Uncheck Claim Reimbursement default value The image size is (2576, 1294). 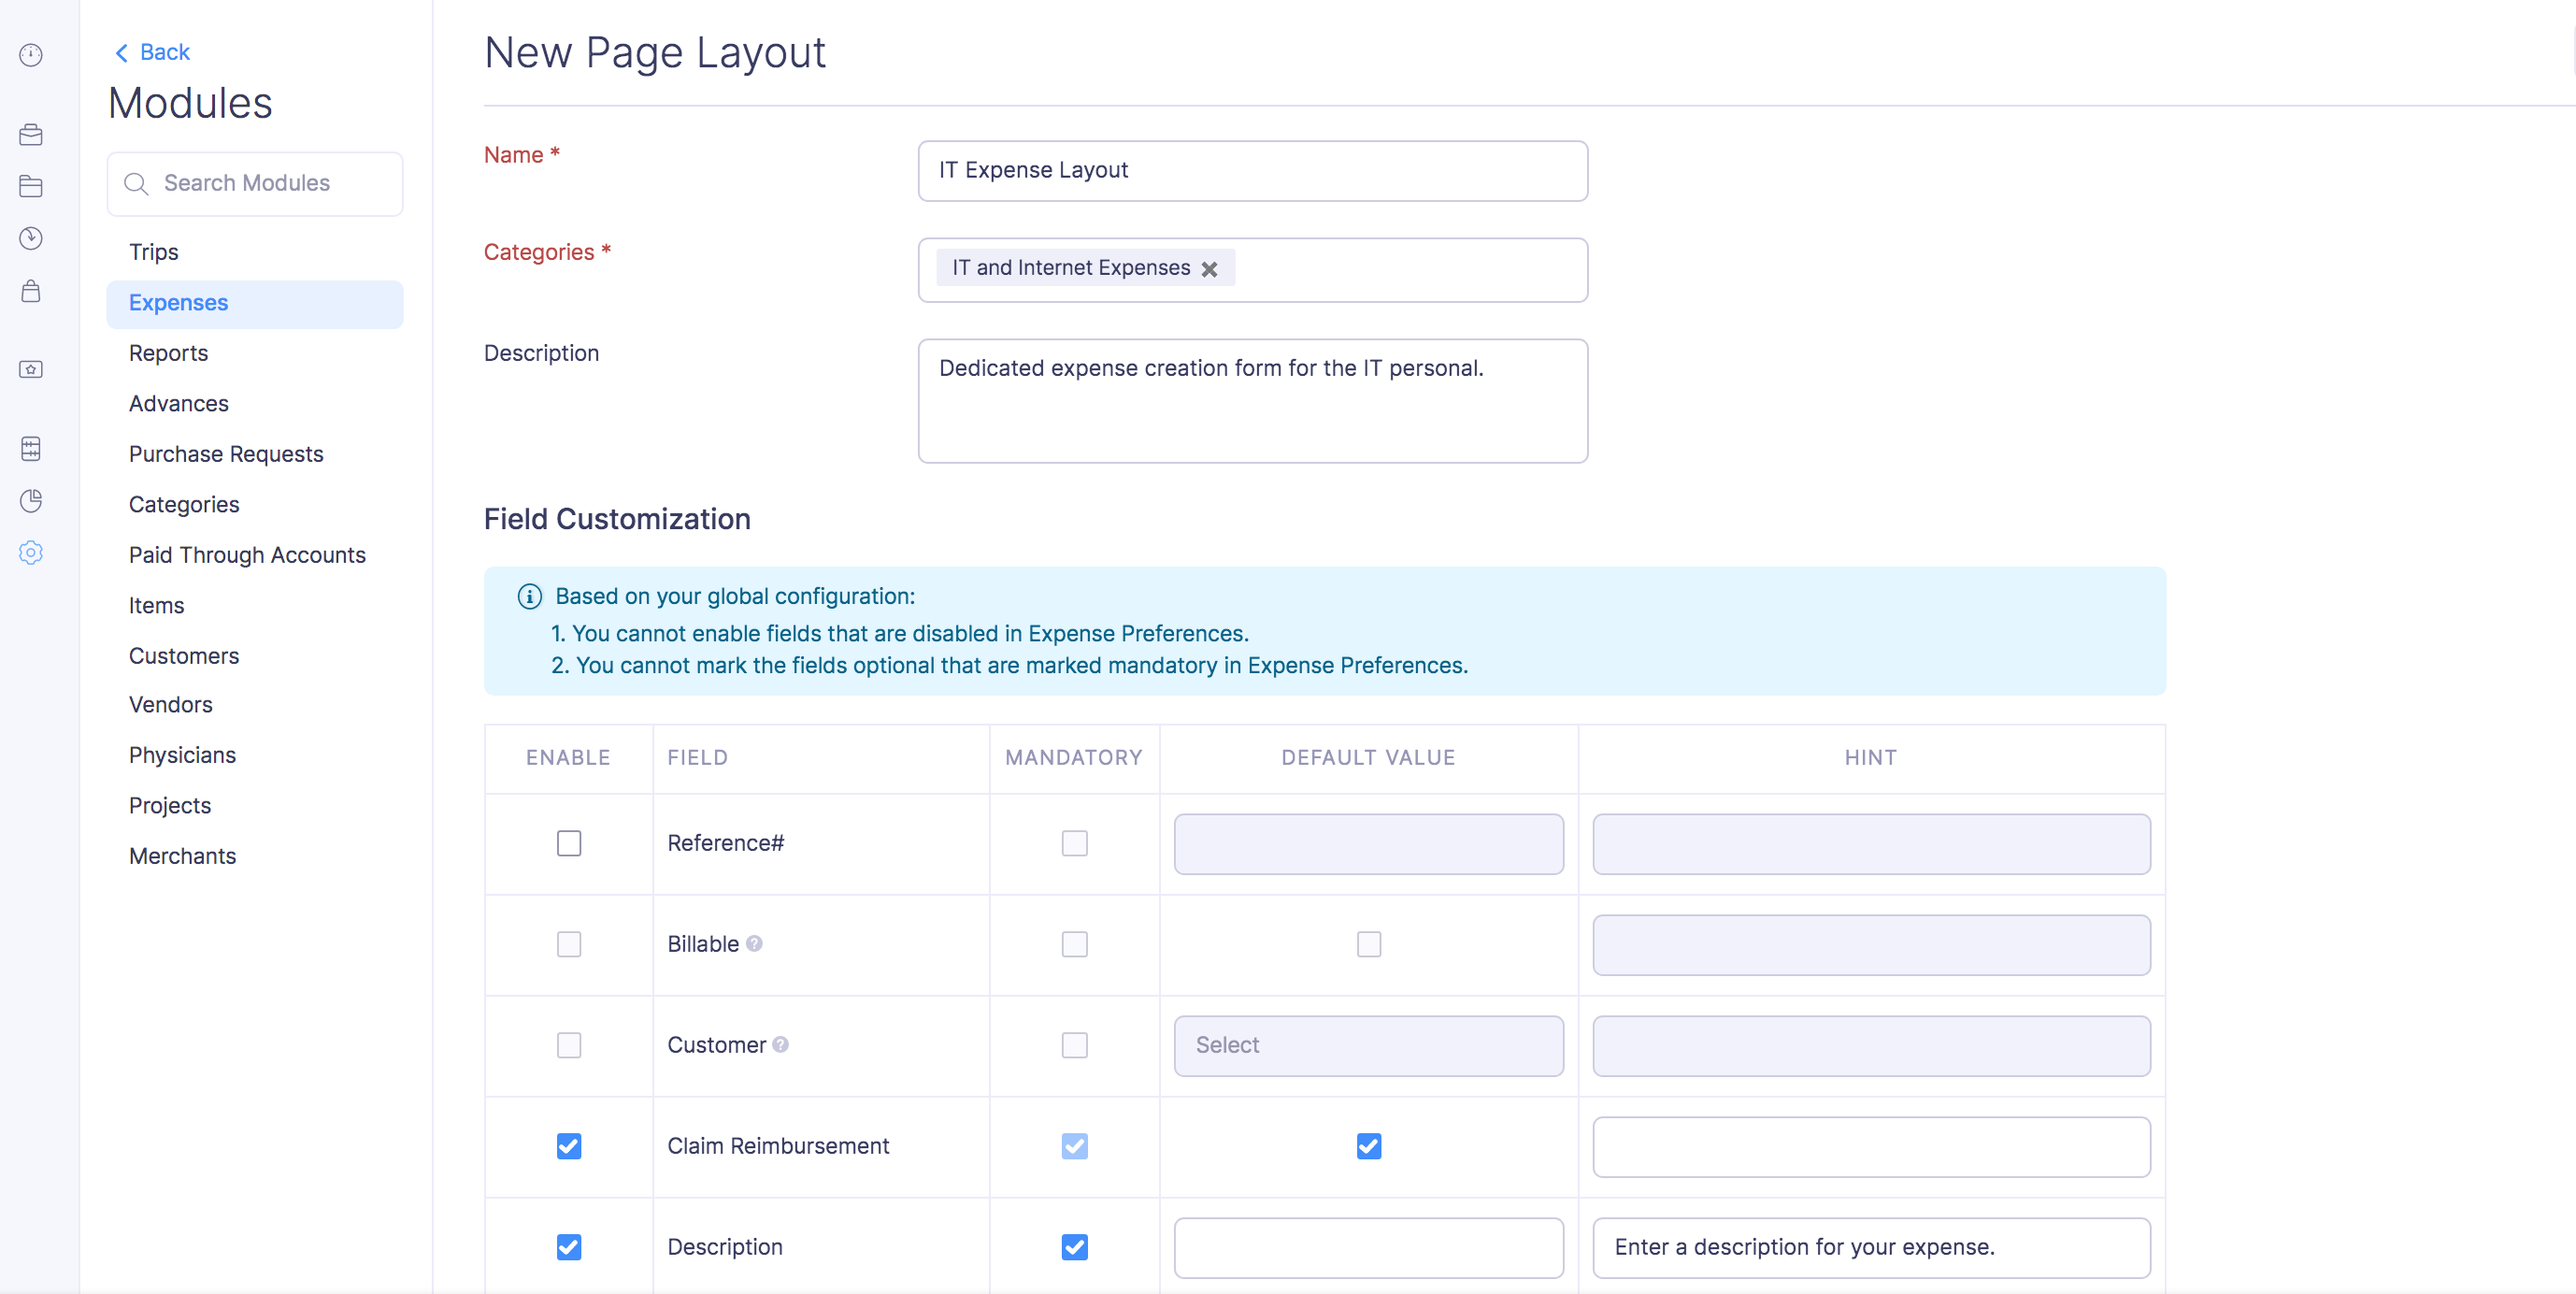coord(1369,1146)
